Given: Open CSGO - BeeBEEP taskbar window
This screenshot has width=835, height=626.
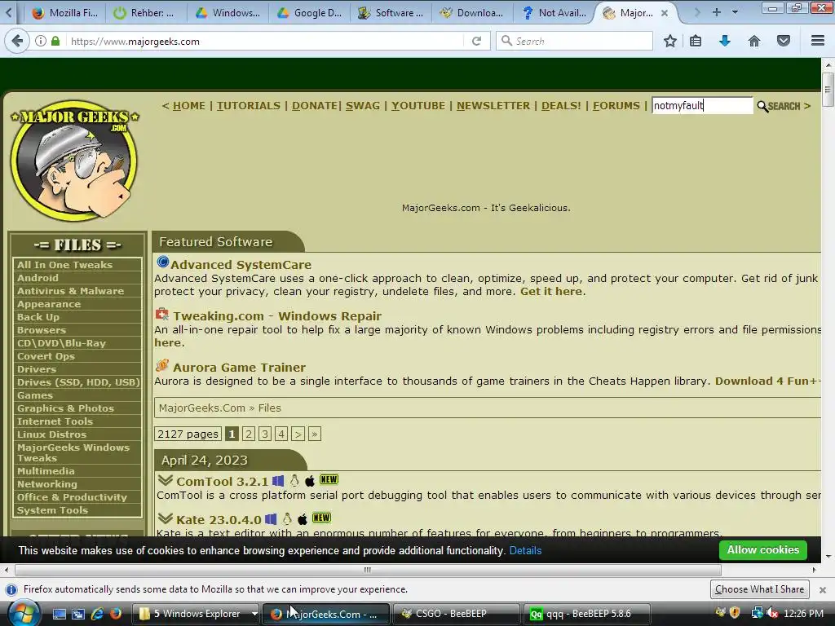Looking at the screenshot, I should tap(455, 614).
